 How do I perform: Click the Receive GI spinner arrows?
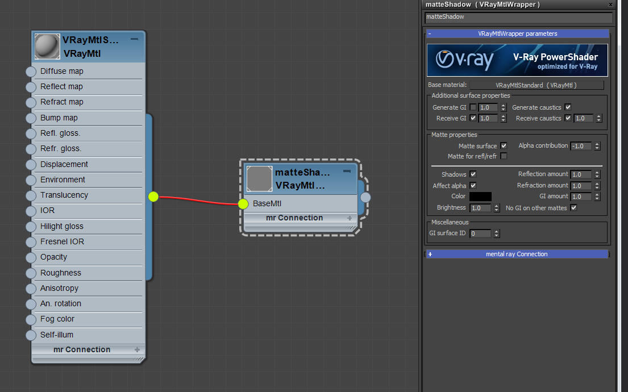click(504, 119)
